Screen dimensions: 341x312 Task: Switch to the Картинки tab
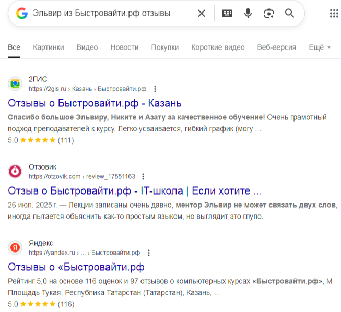(x=49, y=47)
